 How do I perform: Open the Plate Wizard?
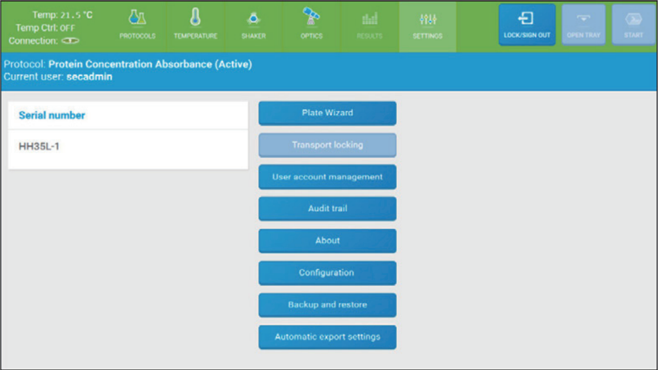[x=327, y=113]
